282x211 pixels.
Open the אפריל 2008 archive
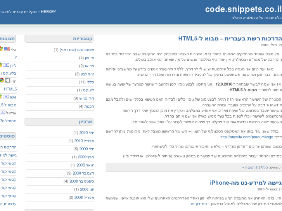84,197
